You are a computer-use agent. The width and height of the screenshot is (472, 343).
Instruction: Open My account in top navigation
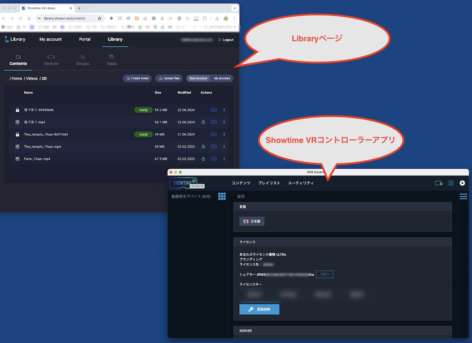(x=51, y=39)
